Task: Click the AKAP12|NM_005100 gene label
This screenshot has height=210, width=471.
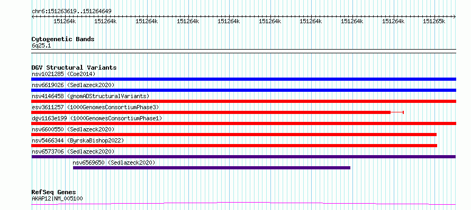Action: (57, 198)
